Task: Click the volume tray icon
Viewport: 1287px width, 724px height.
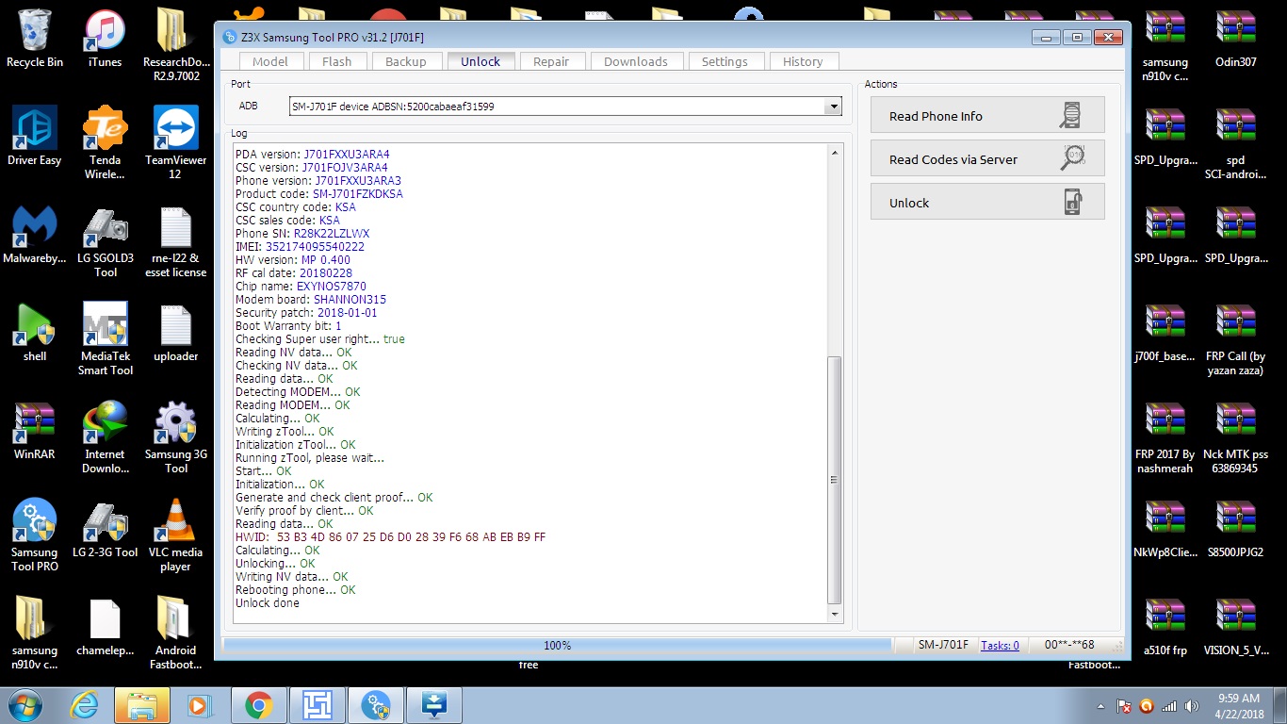Action: [x=1192, y=706]
